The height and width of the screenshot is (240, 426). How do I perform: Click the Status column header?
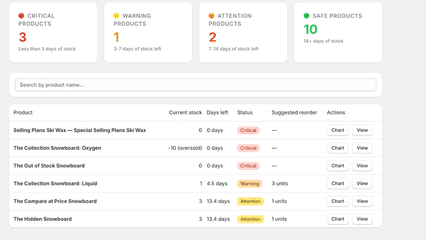click(245, 112)
